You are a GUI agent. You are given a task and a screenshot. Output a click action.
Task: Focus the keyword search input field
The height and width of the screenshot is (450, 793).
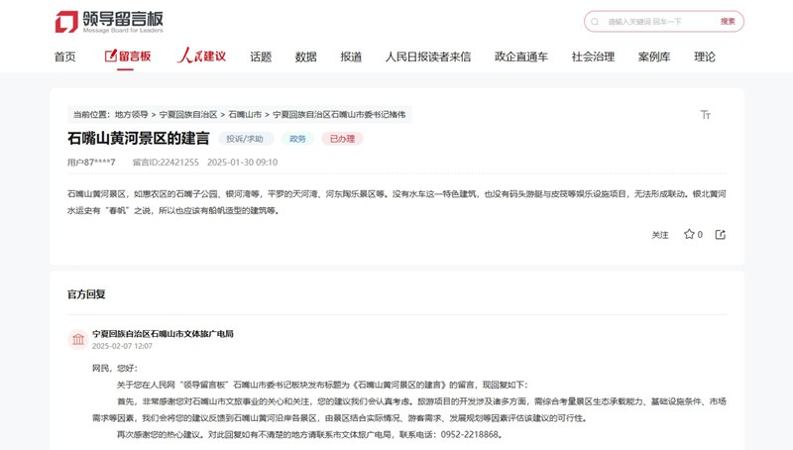click(656, 21)
